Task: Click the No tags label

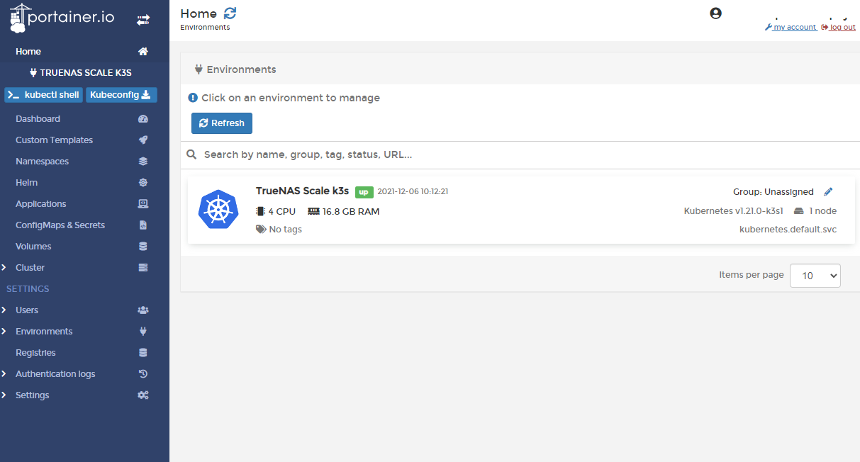Action: click(279, 230)
